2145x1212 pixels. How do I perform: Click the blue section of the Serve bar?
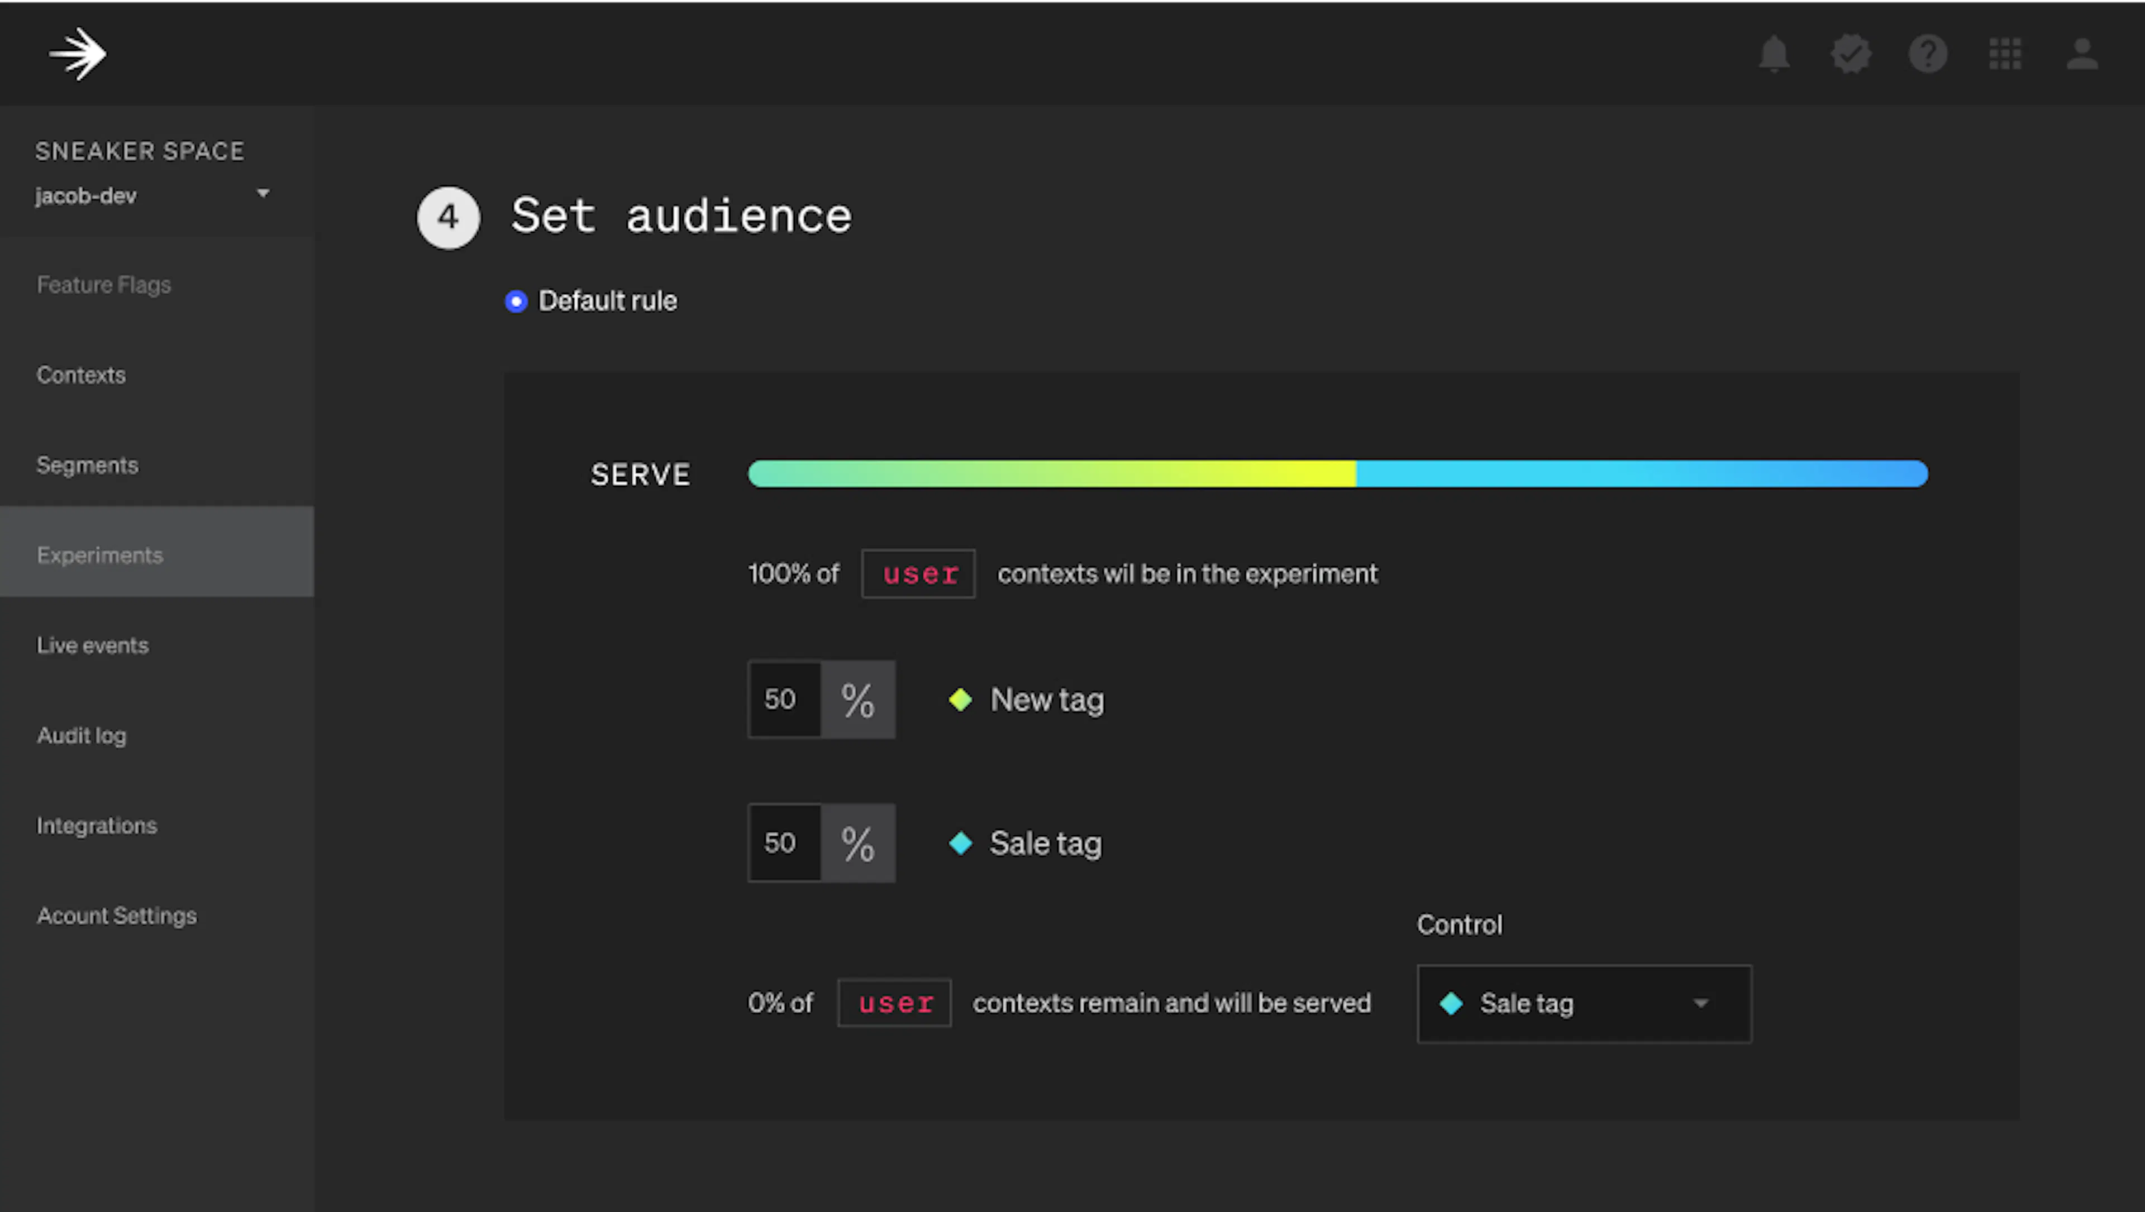tap(1641, 473)
